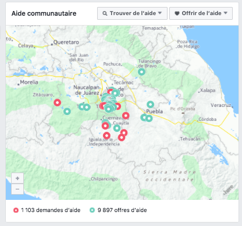Screen dimensions: 242x226
Task: Click the 9 897 offres d'aide label
Action: (122, 210)
